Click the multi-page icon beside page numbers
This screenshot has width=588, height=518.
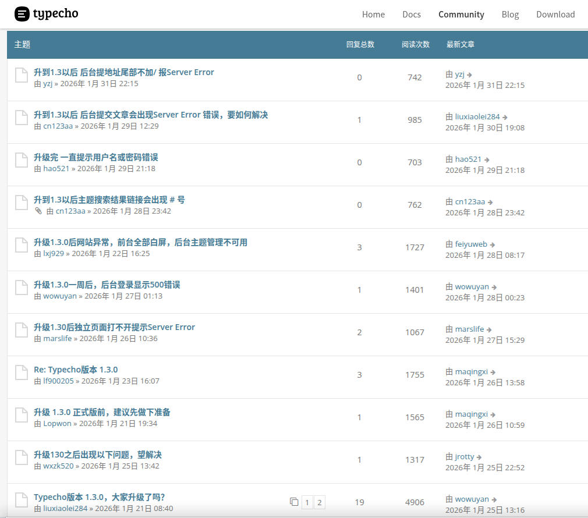[x=294, y=502]
